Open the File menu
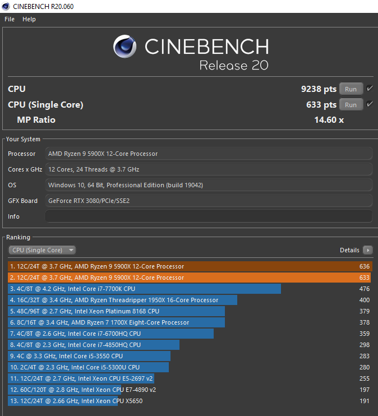Screen dimensions: 378x416 (x=10, y=19)
